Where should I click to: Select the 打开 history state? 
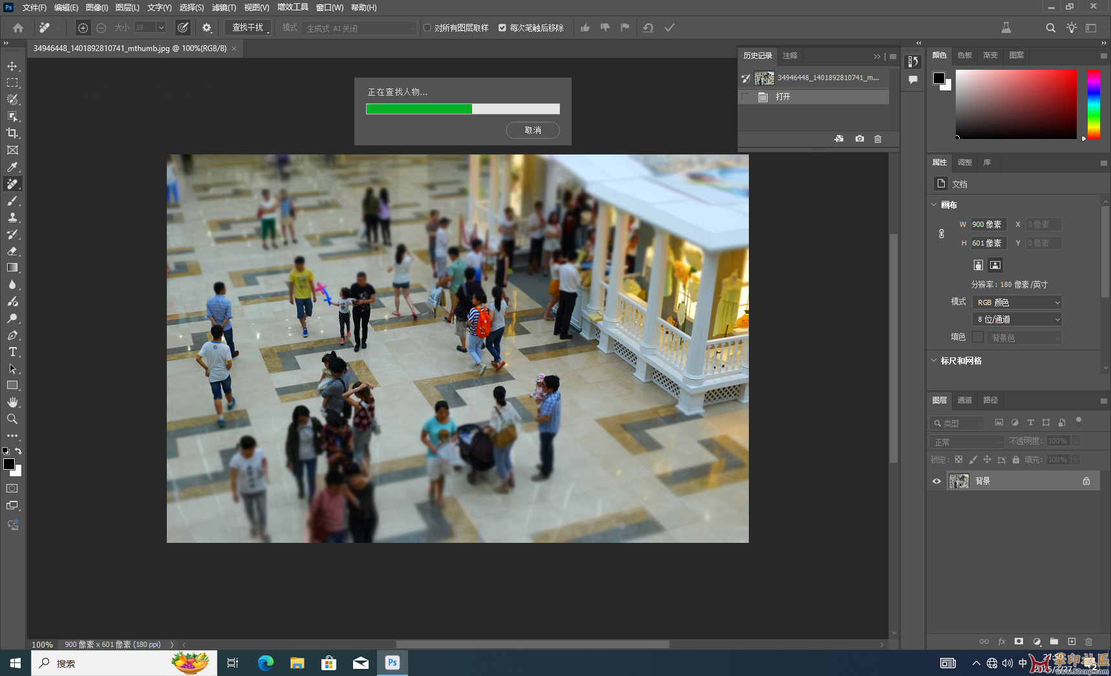pos(814,97)
